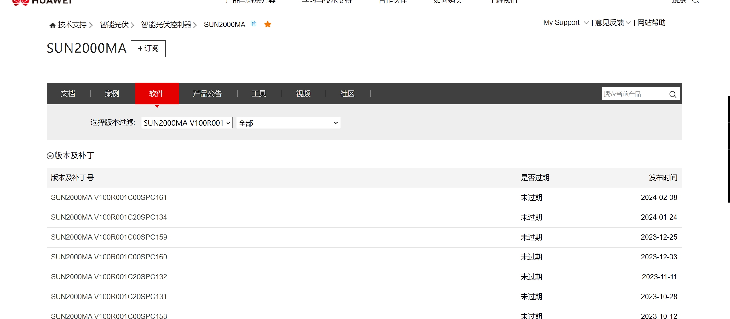730x319 pixels.
Task: Open SUN2000MA V100R001C20SPC131 version
Action: point(109,297)
